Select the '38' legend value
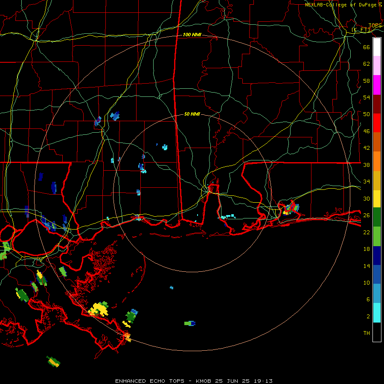 pyautogui.click(x=367, y=165)
